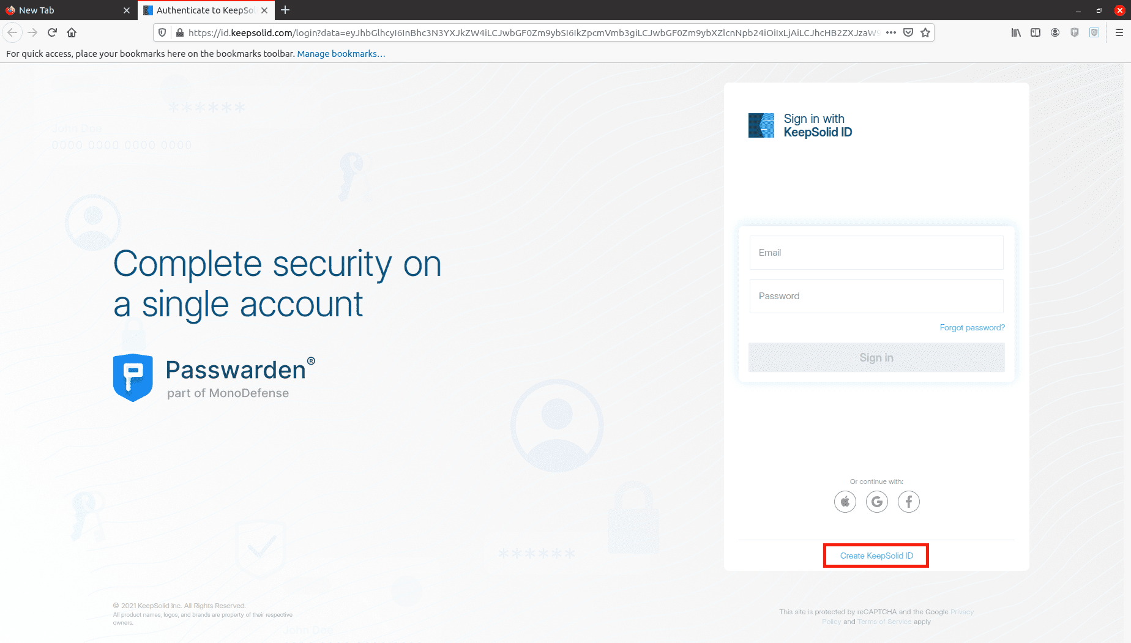Image resolution: width=1131 pixels, height=643 pixels.
Task: Continue with Facebook icon
Action: 908,502
